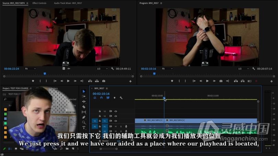This screenshot has width=278, height=156.
Task: Choose the Pen tool in the tools panel
Action: pyautogui.click(x=84, y=117)
